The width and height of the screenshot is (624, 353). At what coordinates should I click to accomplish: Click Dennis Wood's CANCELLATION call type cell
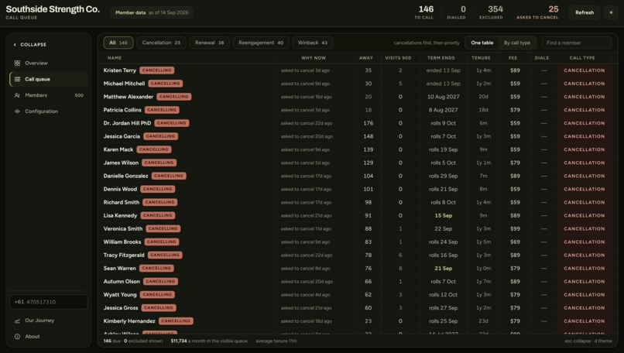click(585, 189)
